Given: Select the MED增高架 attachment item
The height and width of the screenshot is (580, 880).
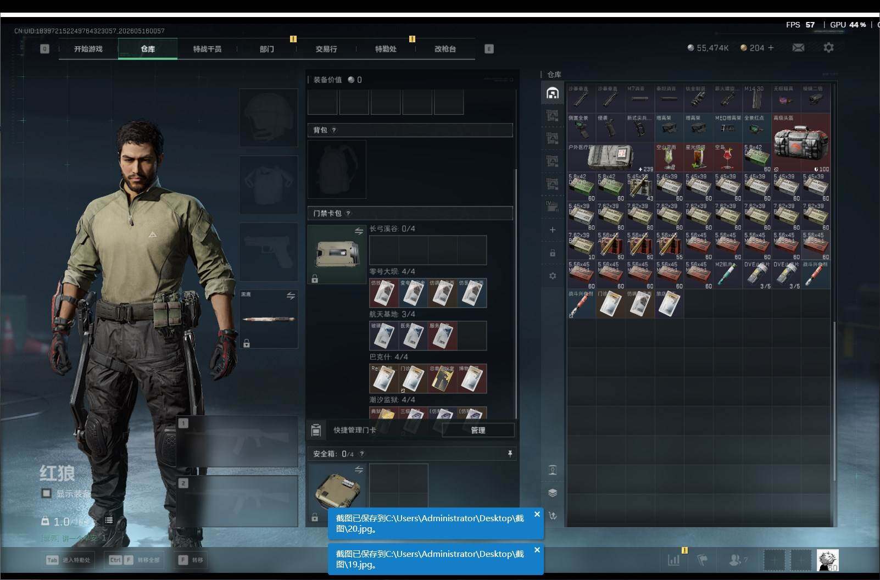Looking at the screenshot, I should click(728, 129).
